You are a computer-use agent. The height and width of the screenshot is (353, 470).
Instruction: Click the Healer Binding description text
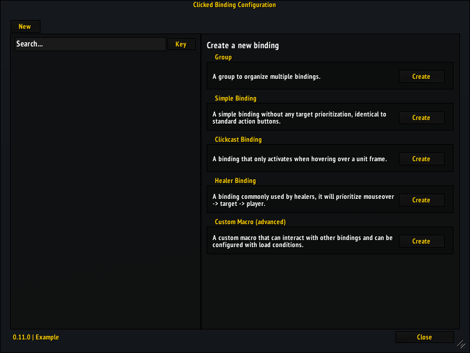(303, 200)
